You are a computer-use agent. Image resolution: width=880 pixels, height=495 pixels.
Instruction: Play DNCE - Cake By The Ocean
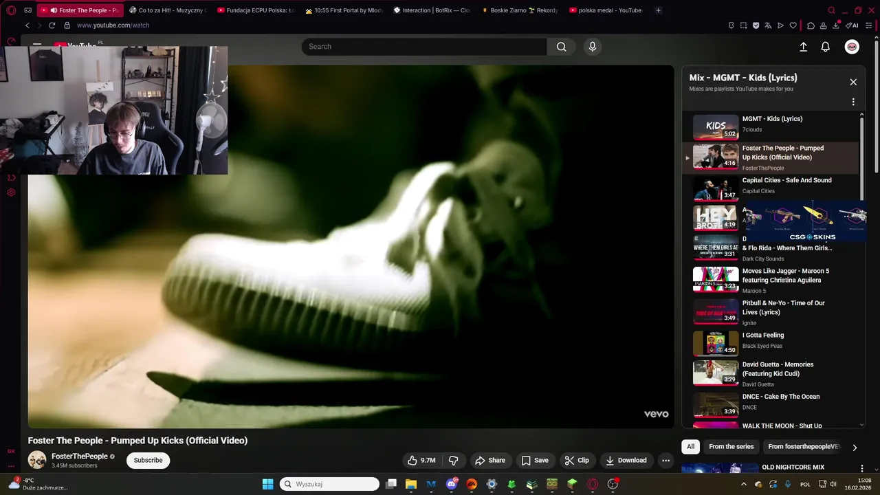tap(770, 404)
